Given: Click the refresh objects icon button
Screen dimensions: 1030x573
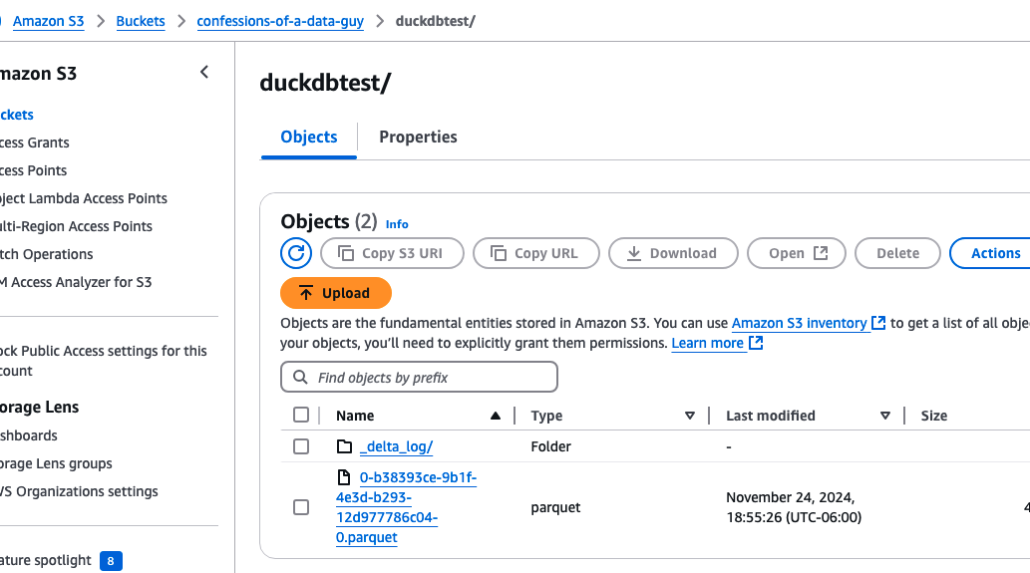Looking at the screenshot, I should click(296, 253).
